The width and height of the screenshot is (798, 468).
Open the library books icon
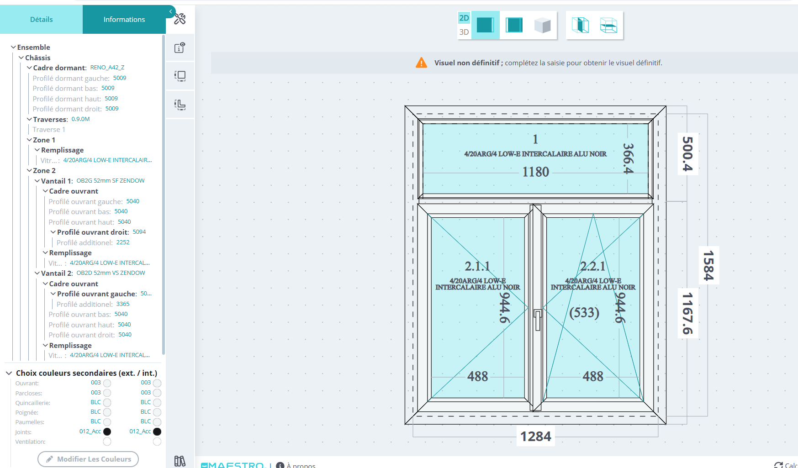point(180,461)
